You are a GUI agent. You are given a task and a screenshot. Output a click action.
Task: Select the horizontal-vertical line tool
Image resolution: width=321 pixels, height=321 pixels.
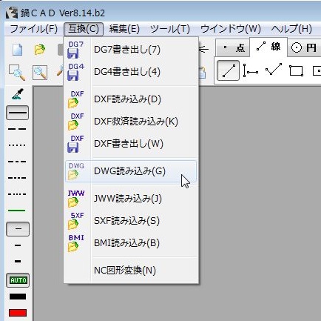point(250,70)
